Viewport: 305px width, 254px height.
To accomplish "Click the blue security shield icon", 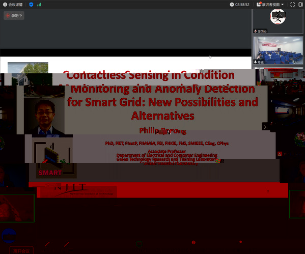I will 31,5.
